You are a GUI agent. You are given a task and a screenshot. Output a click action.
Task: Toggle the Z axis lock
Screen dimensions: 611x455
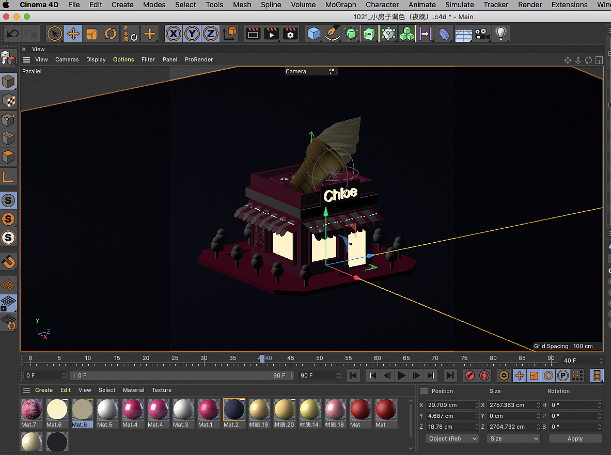click(211, 34)
